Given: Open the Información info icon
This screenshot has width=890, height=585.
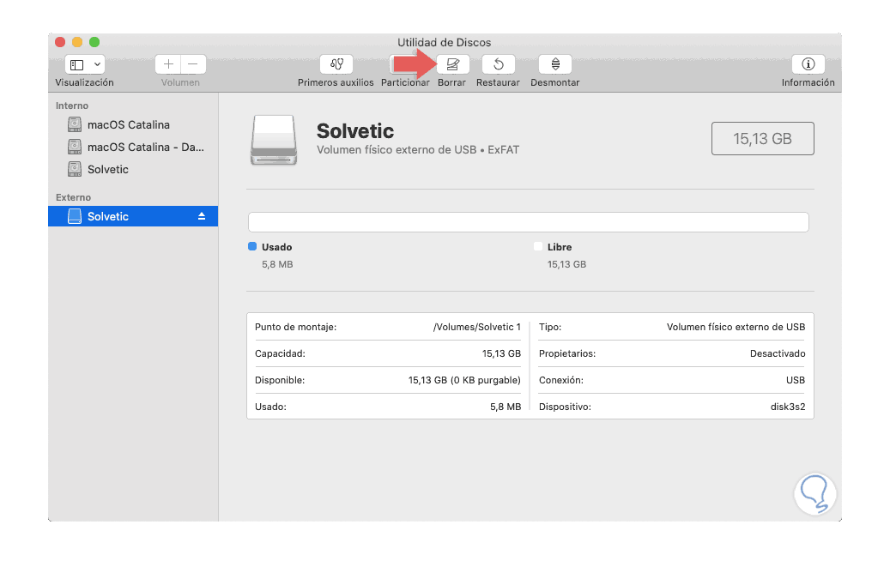Looking at the screenshot, I should pyautogui.click(x=808, y=64).
